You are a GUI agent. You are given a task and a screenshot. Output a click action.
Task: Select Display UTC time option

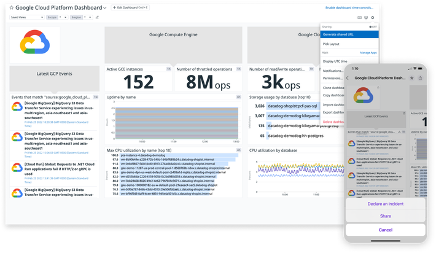336,61
